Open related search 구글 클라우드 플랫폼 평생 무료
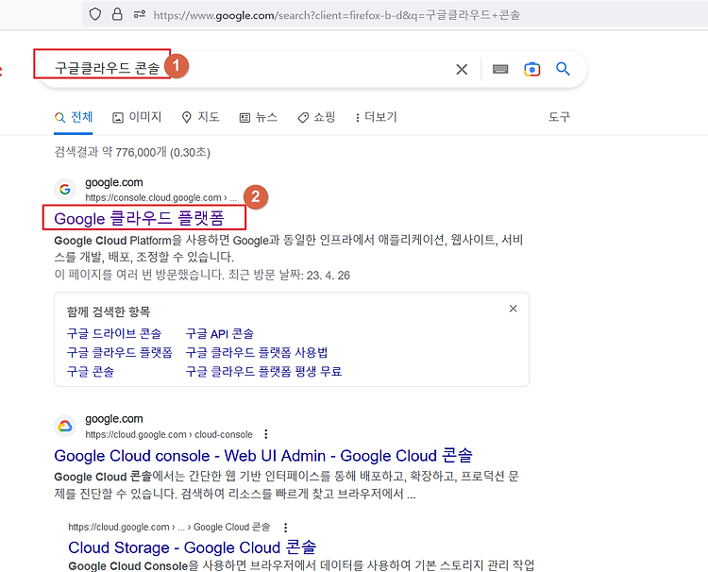The width and height of the screenshot is (708, 572). [263, 372]
